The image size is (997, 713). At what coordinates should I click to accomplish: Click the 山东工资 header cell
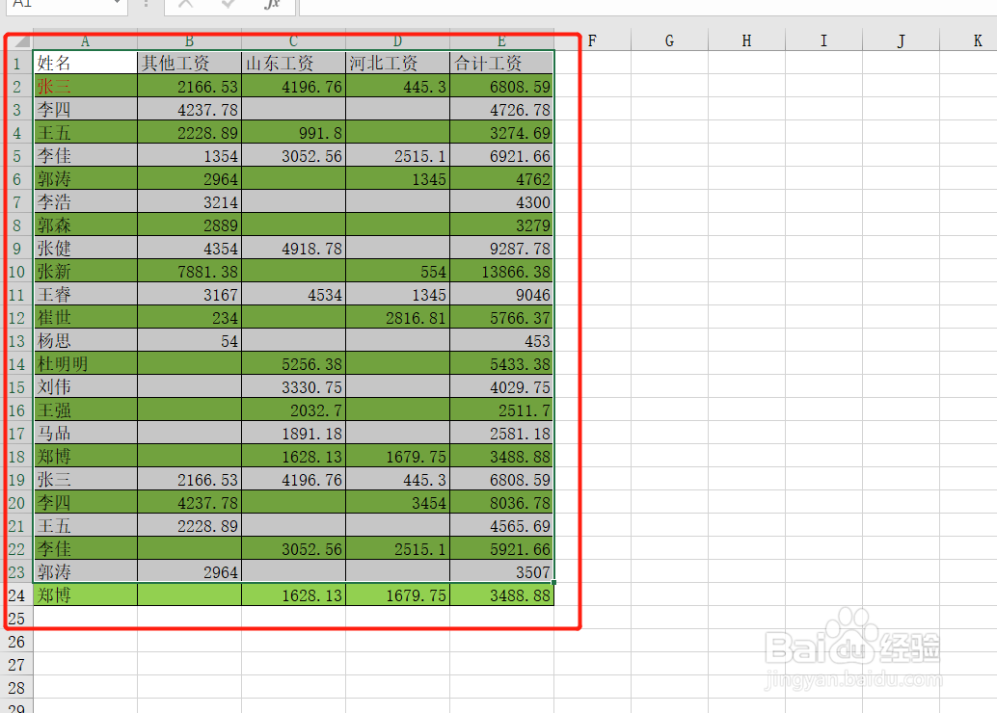294,63
